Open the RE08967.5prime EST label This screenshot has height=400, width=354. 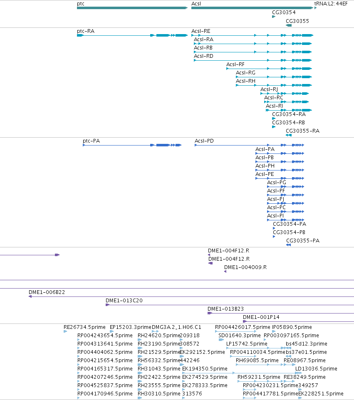pos(304,360)
